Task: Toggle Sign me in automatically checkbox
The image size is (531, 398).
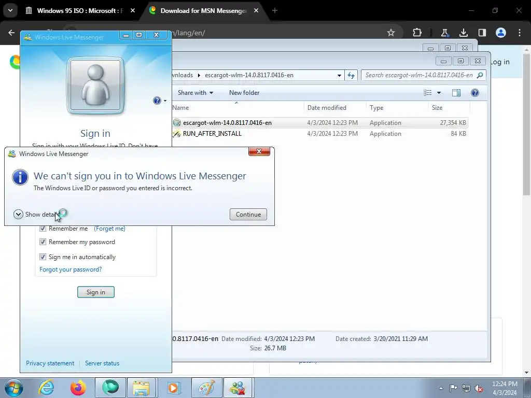Action: coord(43,257)
